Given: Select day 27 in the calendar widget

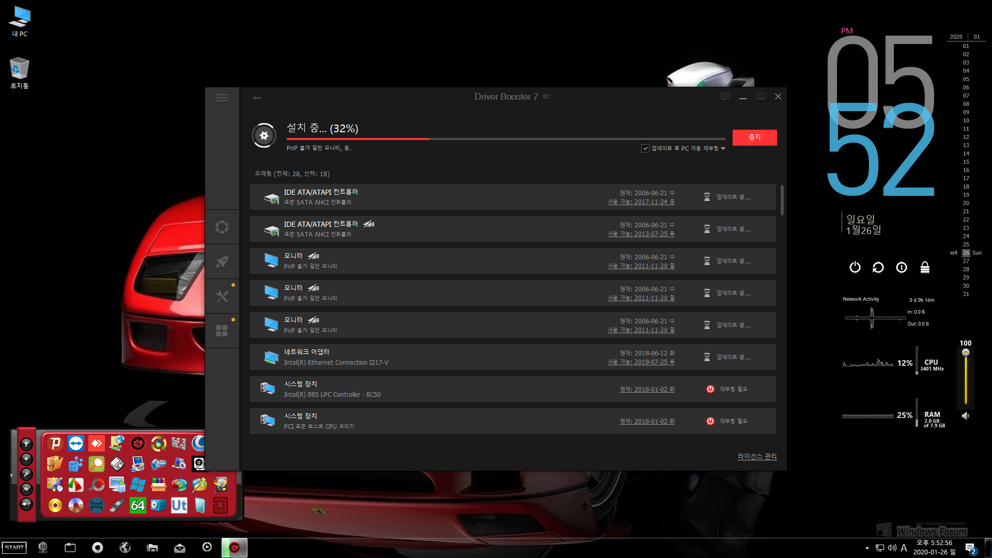Looking at the screenshot, I should [x=966, y=261].
